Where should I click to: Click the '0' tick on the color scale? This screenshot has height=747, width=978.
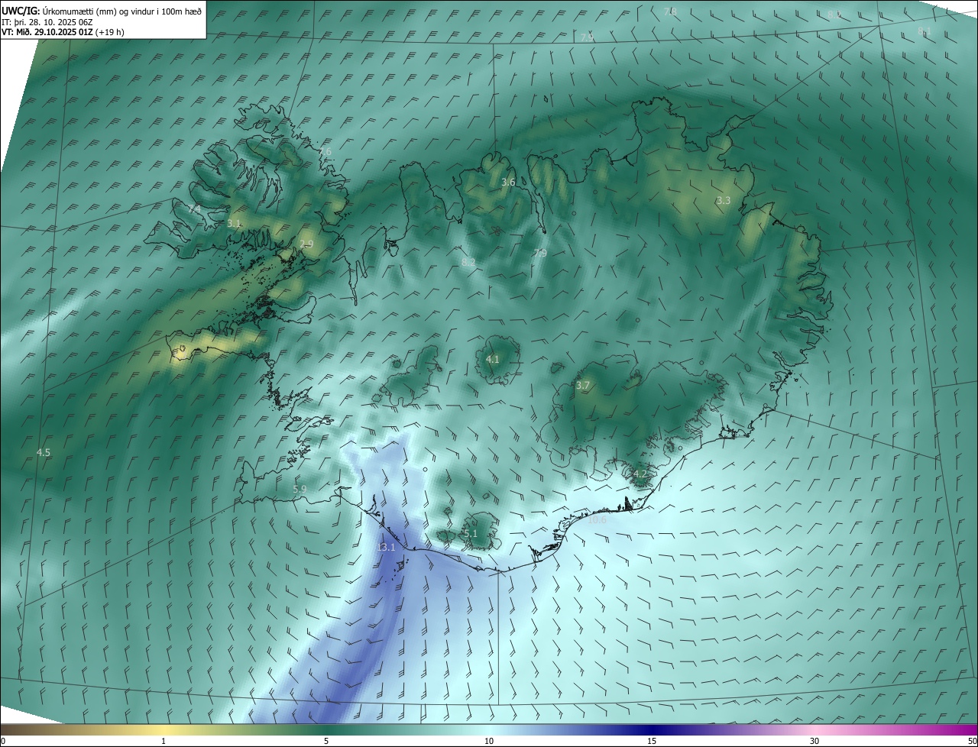[x=3, y=742]
